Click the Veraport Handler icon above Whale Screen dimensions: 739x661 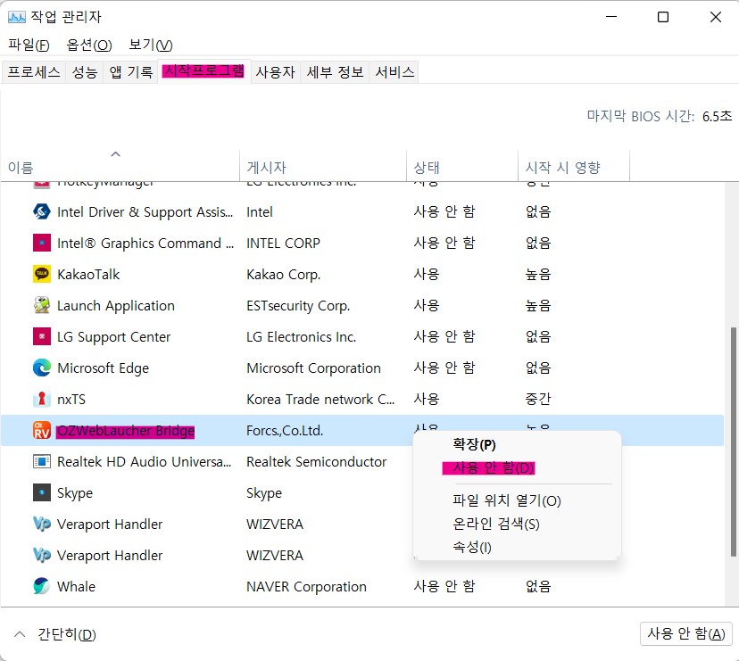[41, 555]
